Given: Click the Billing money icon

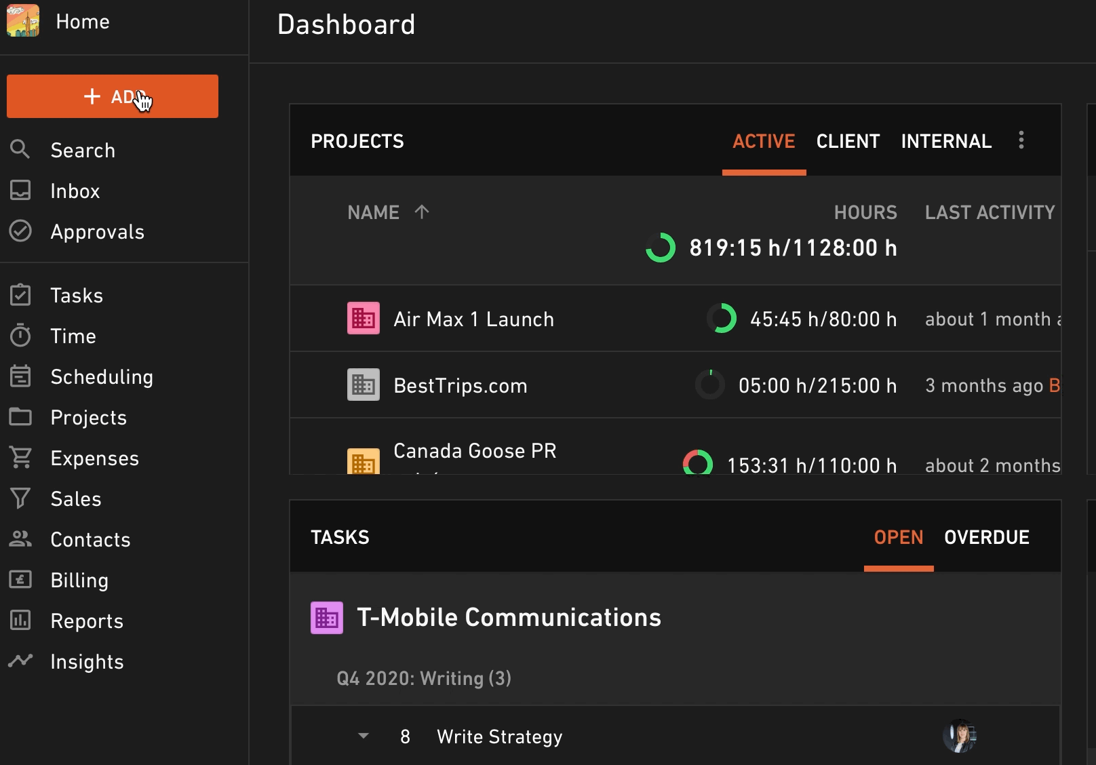Looking at the screenshot, I should tap(20, 579).
